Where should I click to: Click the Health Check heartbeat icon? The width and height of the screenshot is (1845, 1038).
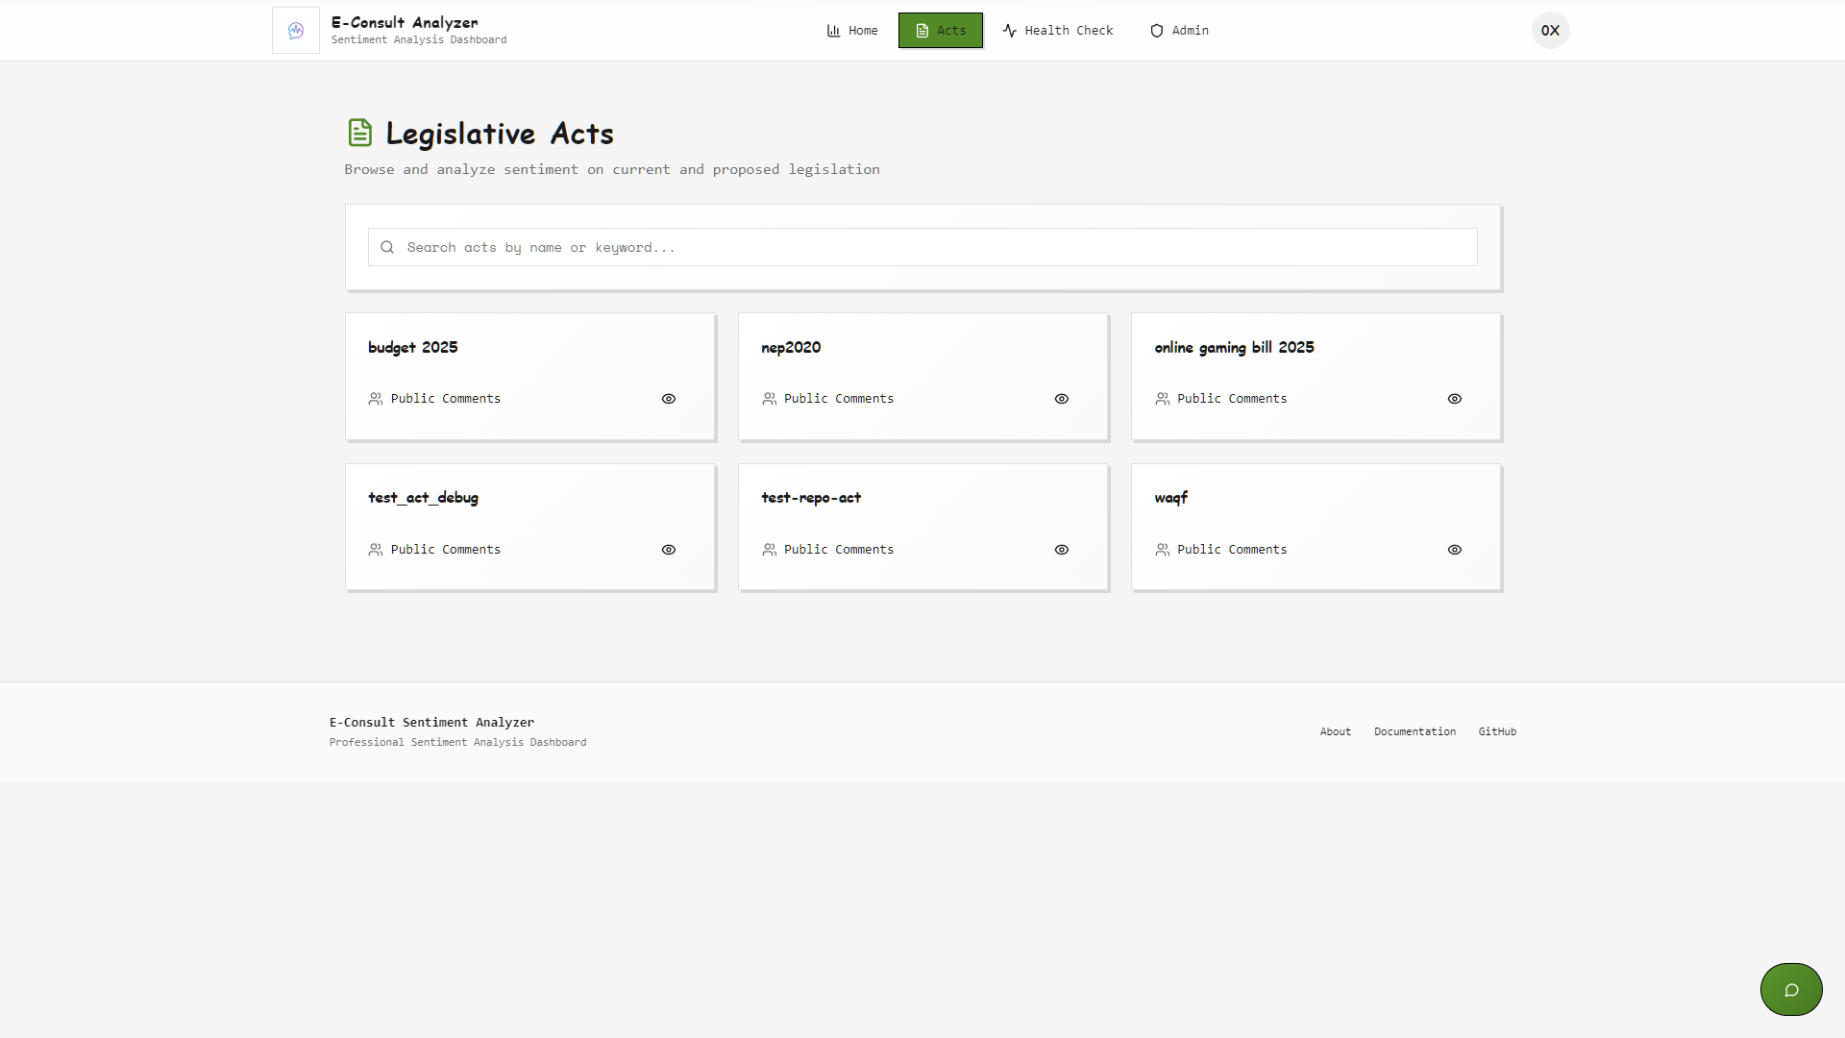pos(1010,30)
